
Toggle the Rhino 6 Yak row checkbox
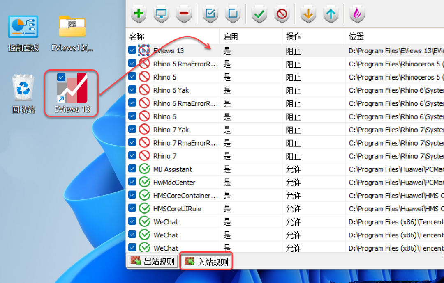click(x=132, y=89)
